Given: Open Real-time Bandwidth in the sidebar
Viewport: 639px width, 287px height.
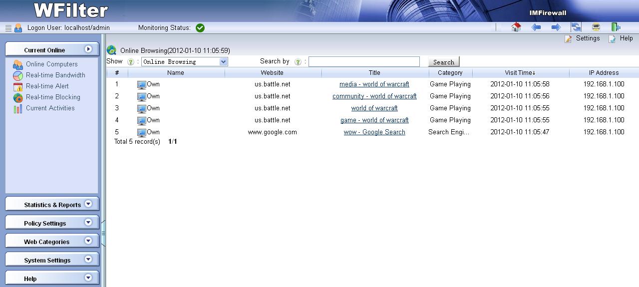Looking at the screenshot, I should pos(55,75).
